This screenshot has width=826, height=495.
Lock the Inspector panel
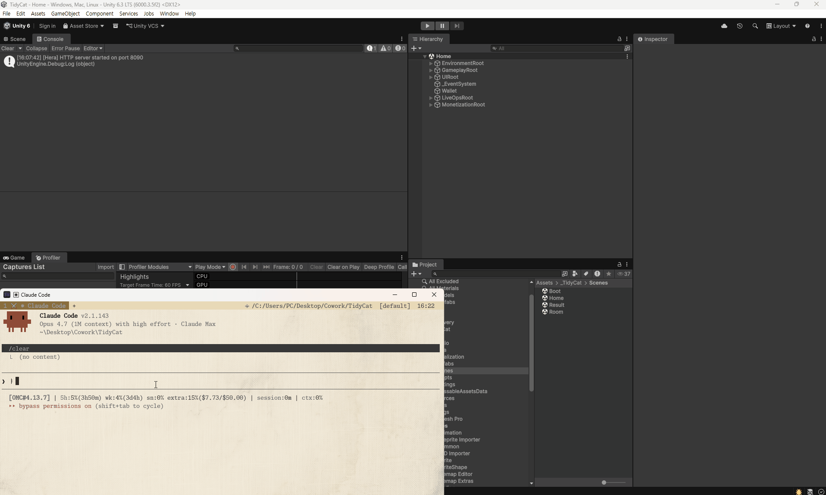(814, 39)
